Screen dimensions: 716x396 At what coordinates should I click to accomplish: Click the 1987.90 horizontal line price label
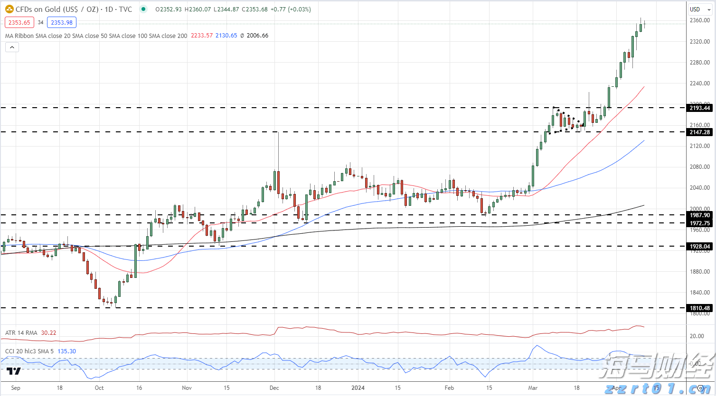[x=700, y=215]
